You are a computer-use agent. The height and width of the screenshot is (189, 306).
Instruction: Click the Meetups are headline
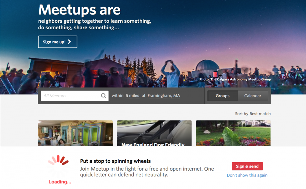point(79,10)
